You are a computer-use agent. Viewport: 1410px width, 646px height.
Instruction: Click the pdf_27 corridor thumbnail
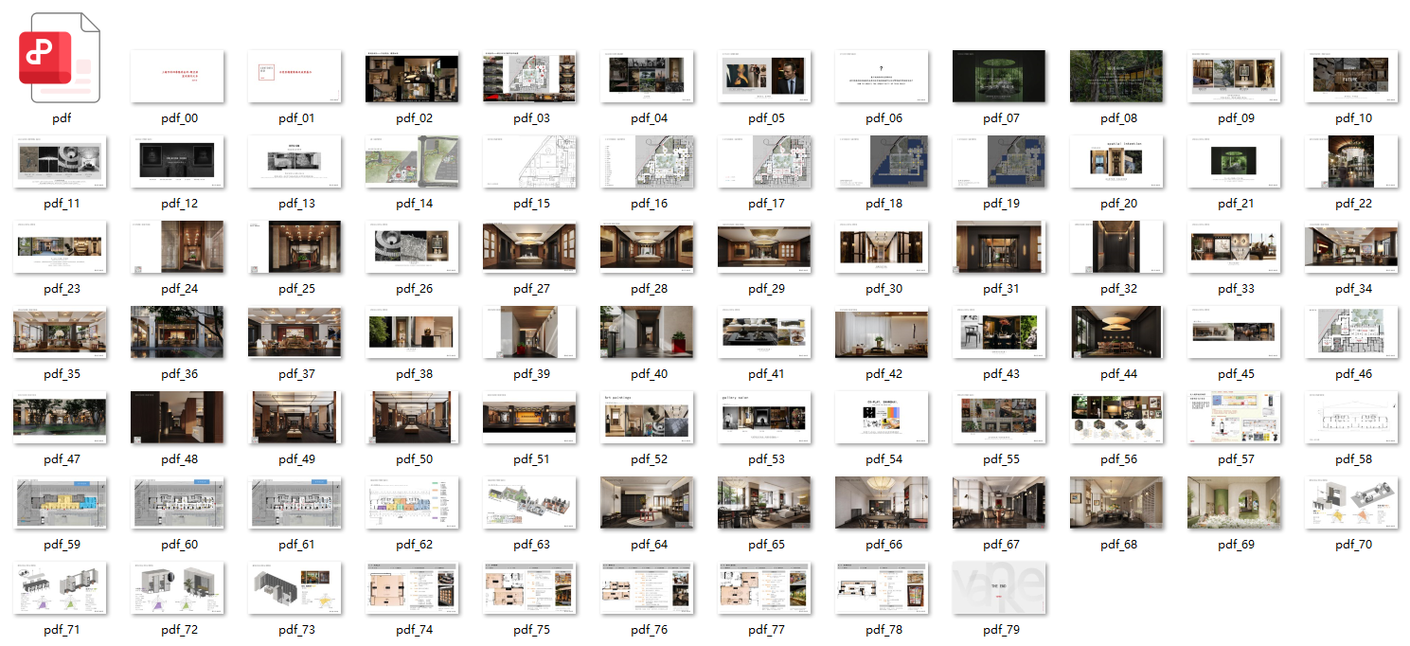pyautogui.click(x=529, y=247)
